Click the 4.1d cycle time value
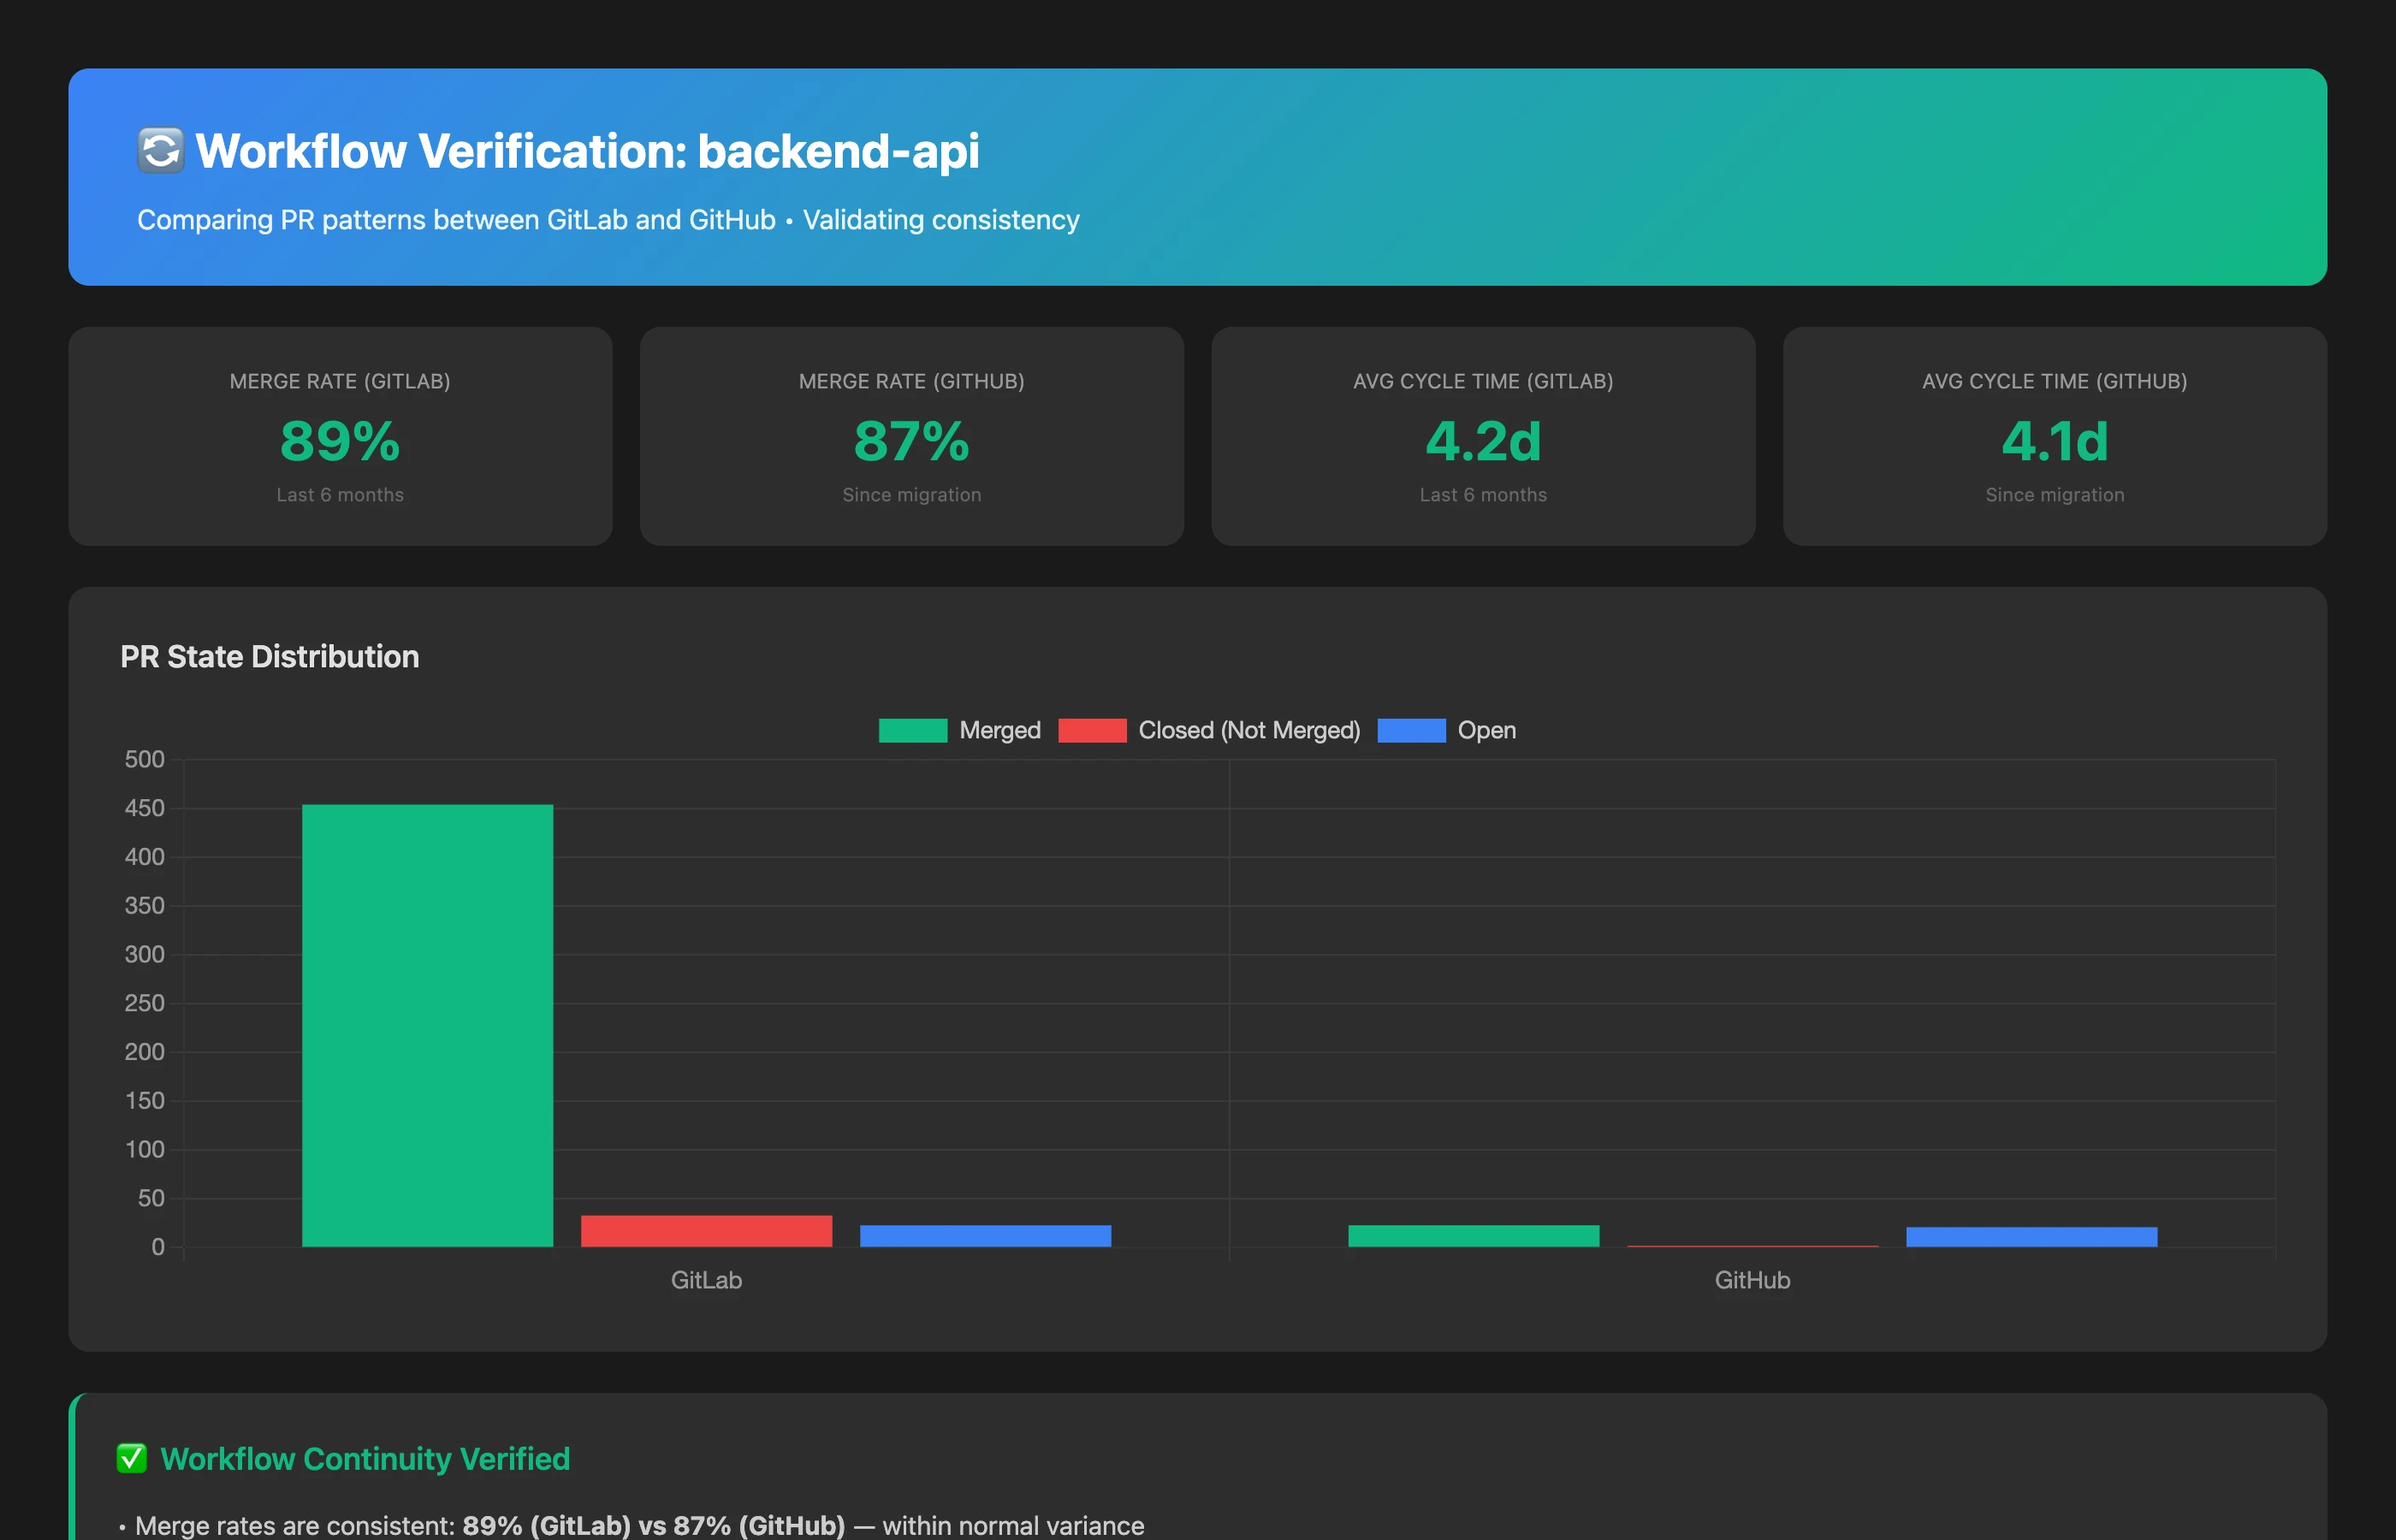The width and height of the screenshot is (2396, 1540). [2055, 441]
